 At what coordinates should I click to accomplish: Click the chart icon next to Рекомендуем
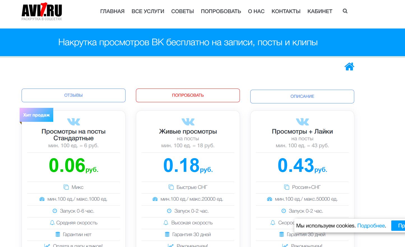point(170,245)
